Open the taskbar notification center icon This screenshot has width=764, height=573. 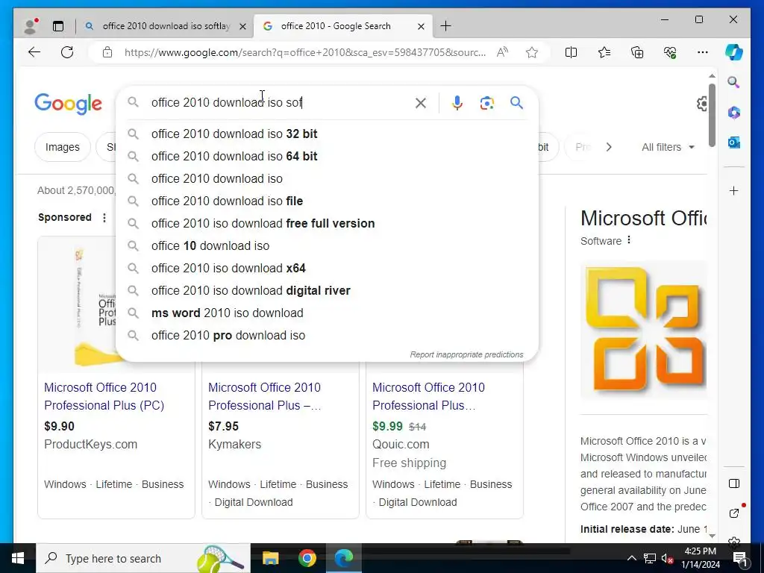[740, 558]
